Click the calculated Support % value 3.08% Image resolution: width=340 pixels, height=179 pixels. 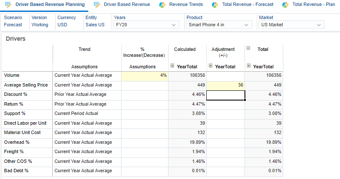187,114
